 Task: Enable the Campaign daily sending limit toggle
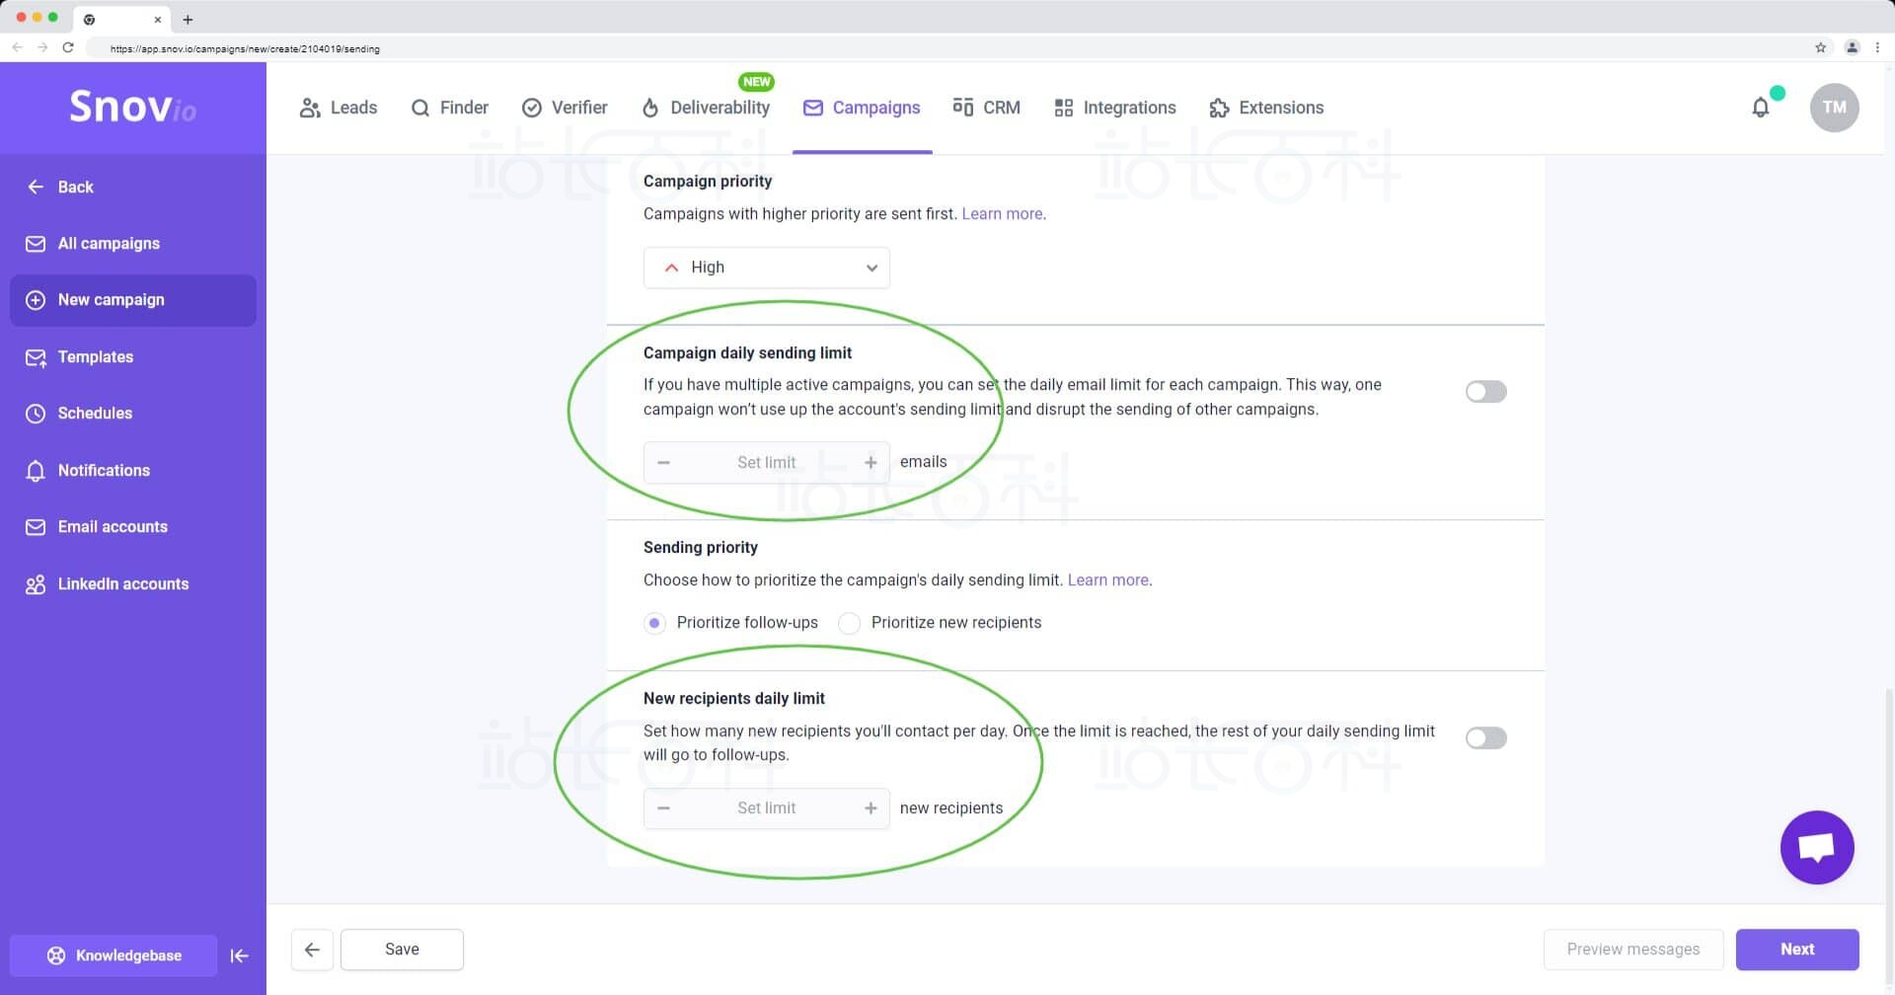tap(1485, 392)
